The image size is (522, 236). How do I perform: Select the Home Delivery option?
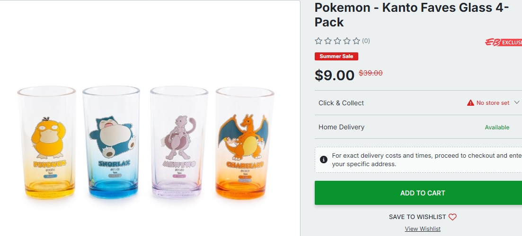[341, 127]
